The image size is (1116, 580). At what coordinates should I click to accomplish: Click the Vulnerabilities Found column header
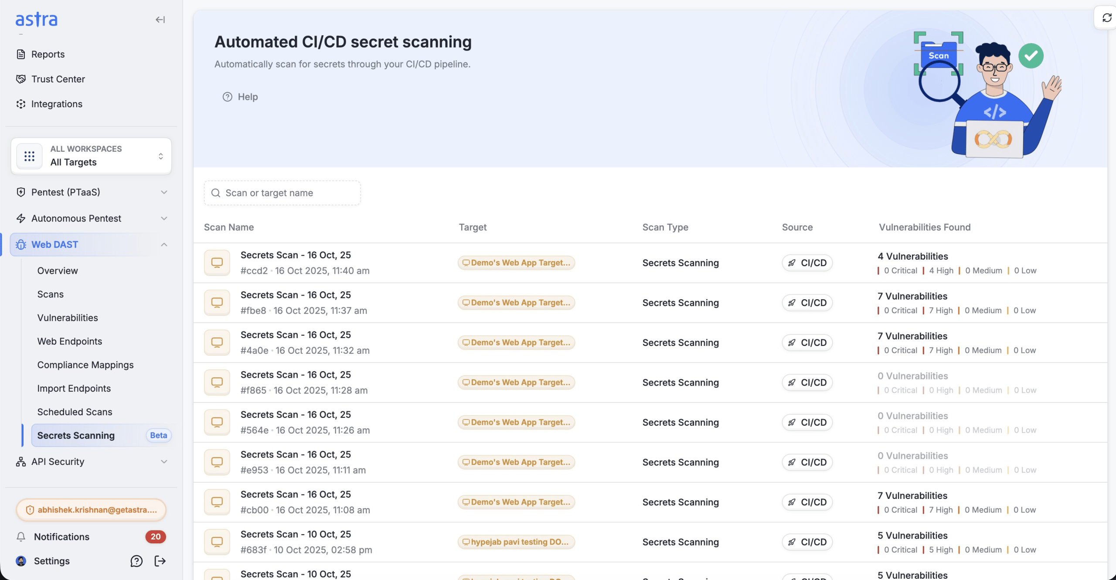pos(925,227)
